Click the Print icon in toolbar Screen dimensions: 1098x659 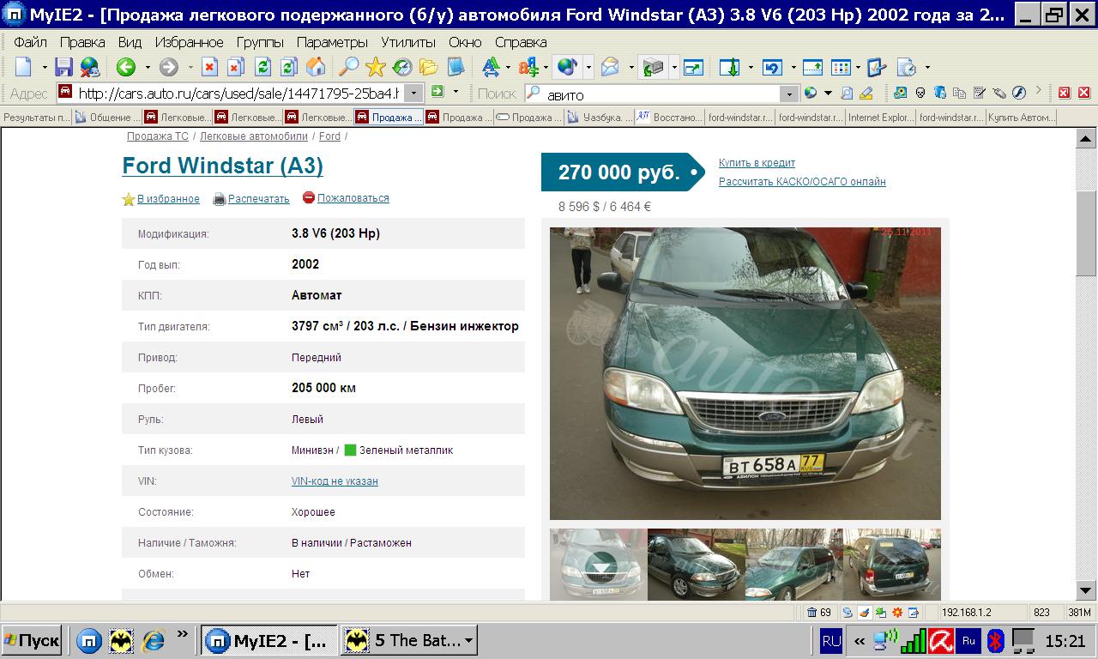coord(653,67)
